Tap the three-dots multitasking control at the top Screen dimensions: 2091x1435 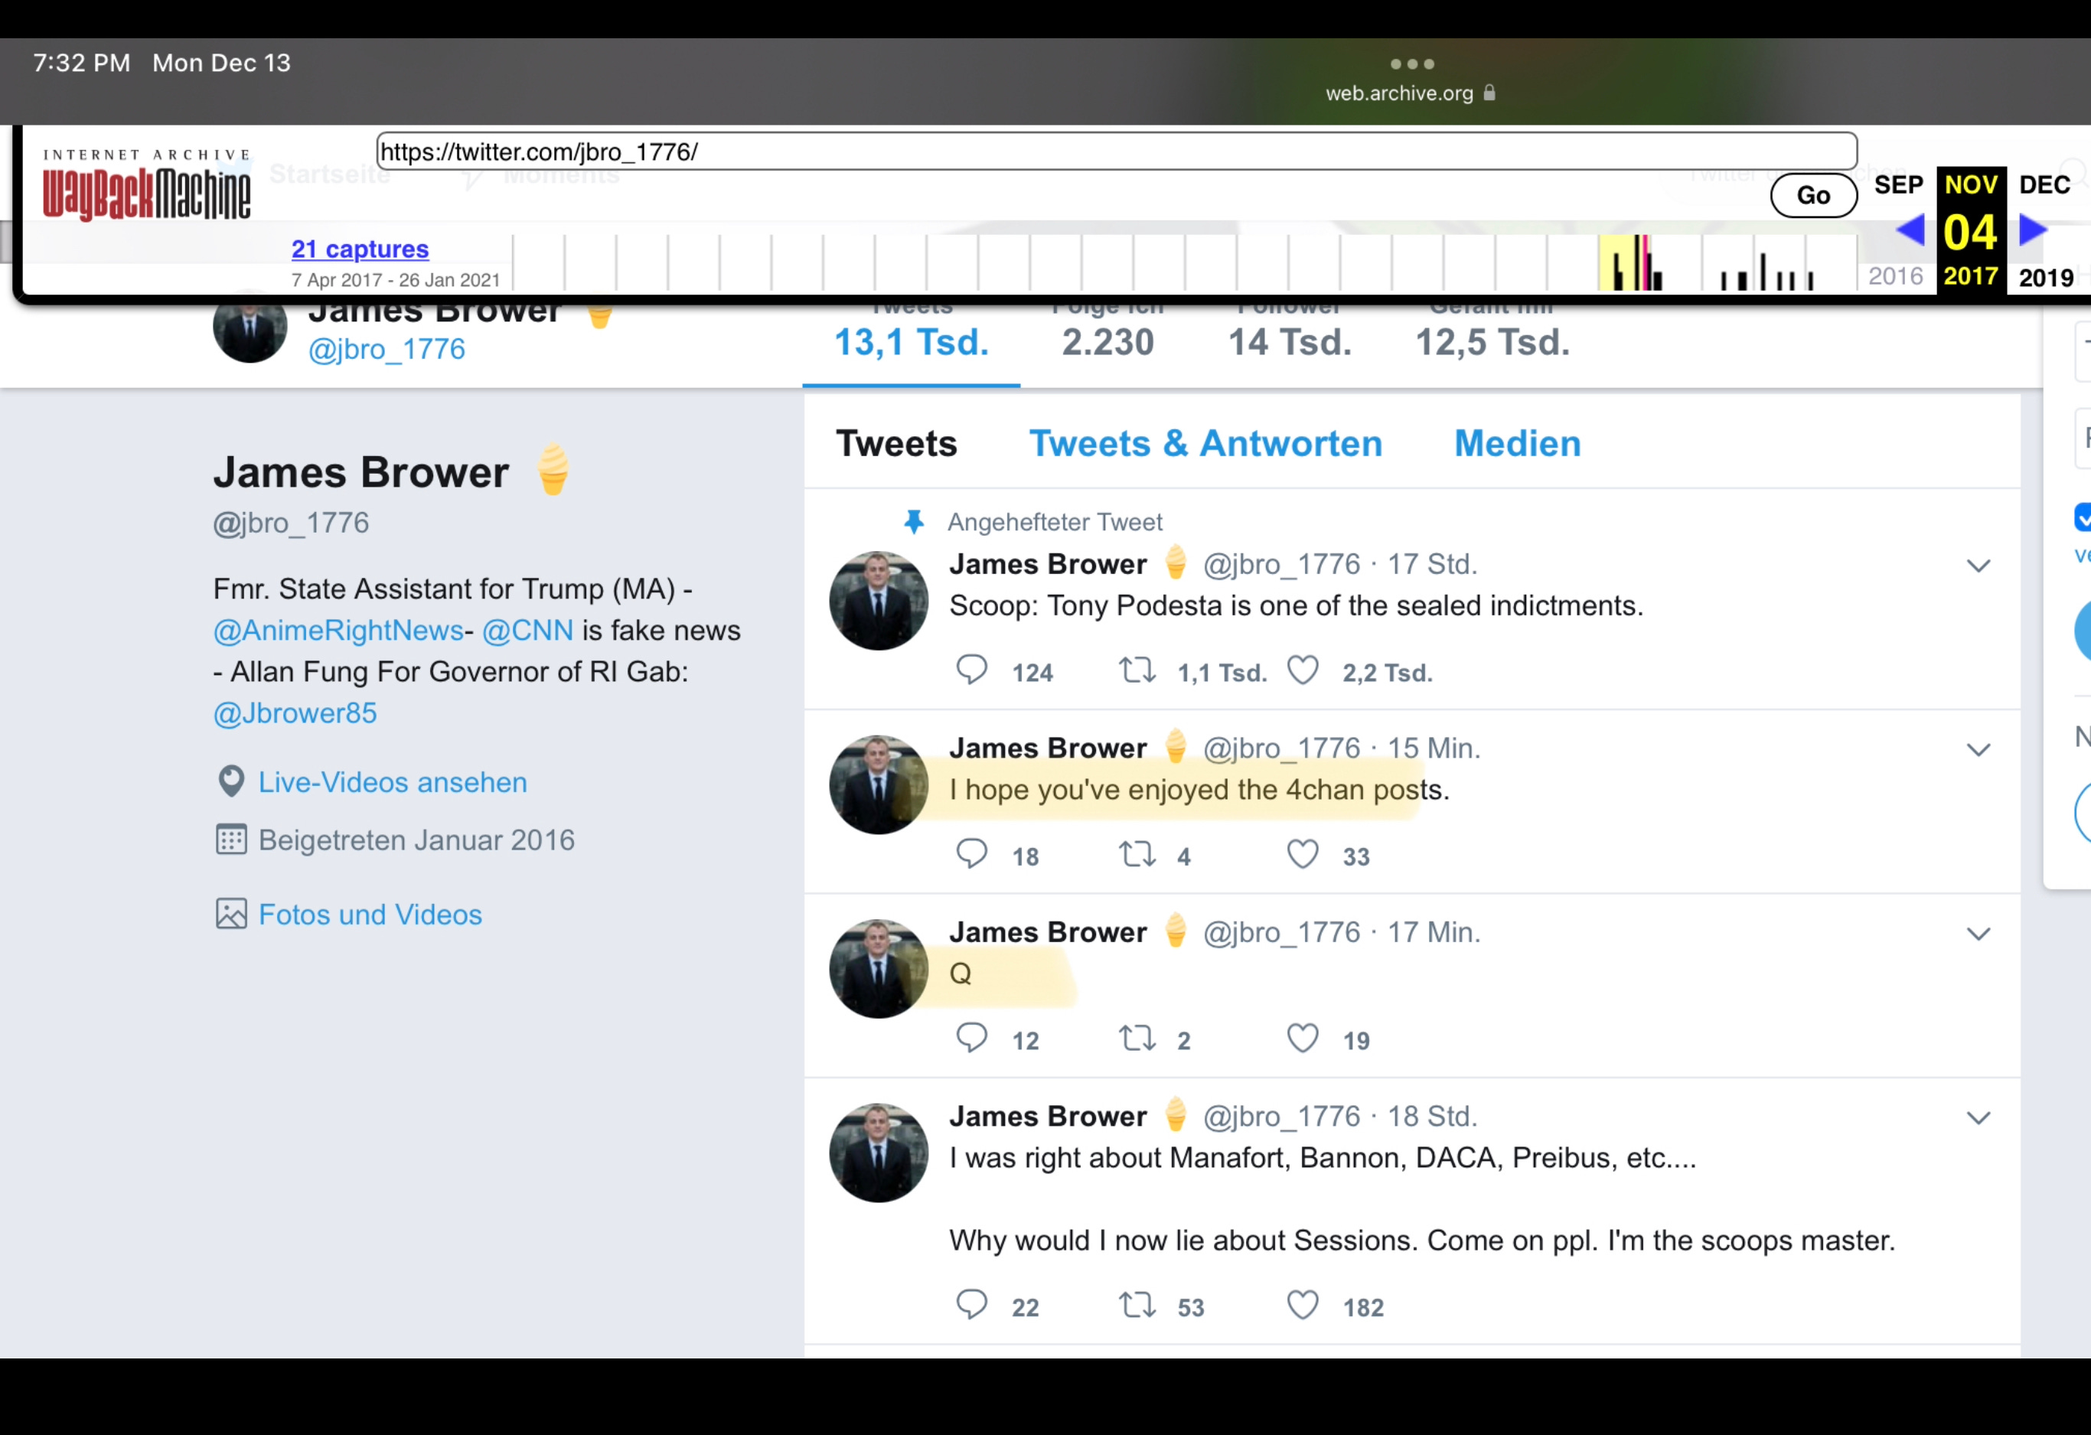point(1411,64)
